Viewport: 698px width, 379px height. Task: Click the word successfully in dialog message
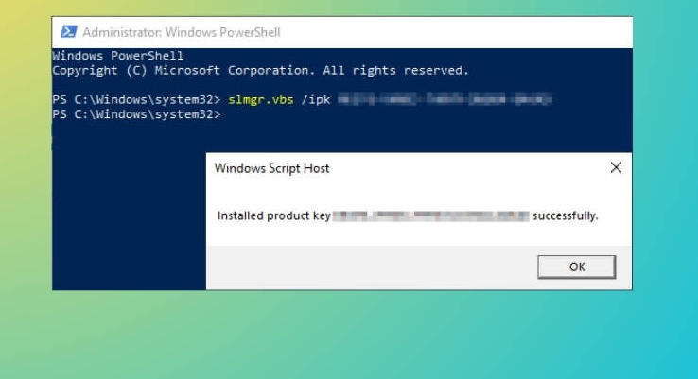coord(565,215)
